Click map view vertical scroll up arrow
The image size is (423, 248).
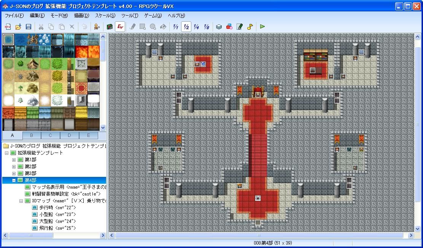coord(418,37)
